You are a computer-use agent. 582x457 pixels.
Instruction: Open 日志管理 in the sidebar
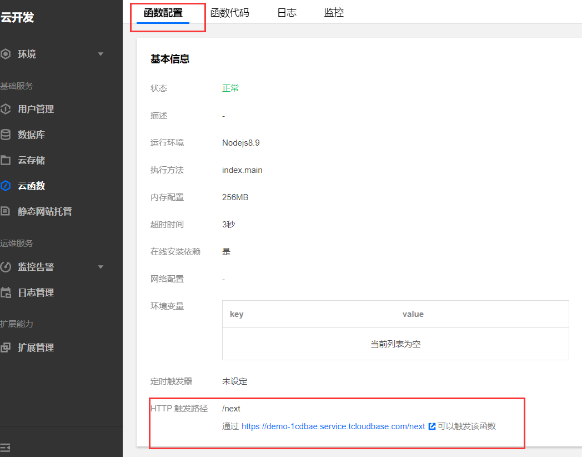(x=36, y=292)
